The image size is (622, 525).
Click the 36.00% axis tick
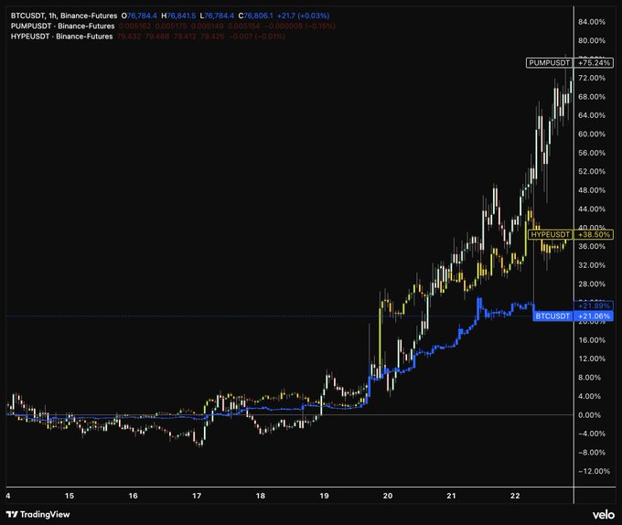(x=592, y=246)
